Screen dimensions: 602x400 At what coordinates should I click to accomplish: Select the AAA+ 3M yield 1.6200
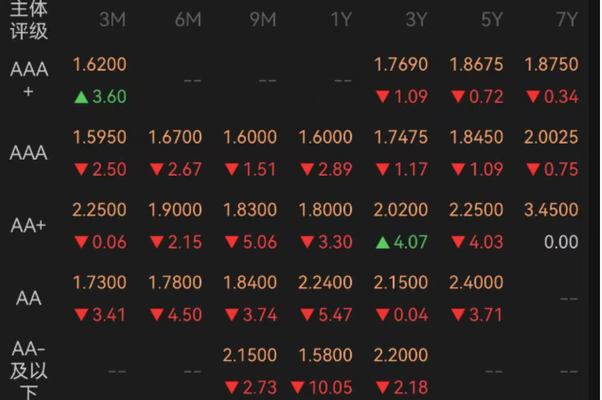click(100, 64)
